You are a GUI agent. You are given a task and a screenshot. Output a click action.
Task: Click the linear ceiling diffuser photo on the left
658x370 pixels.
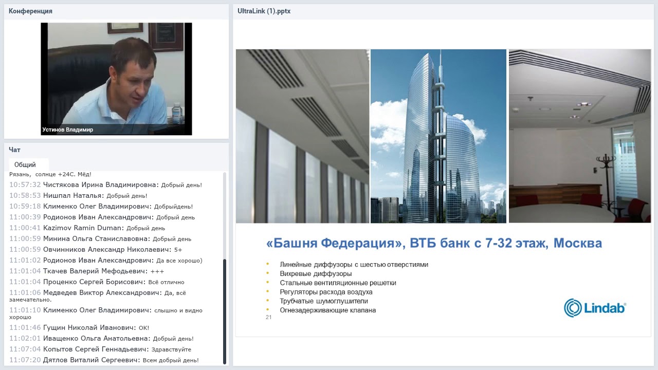302,136
